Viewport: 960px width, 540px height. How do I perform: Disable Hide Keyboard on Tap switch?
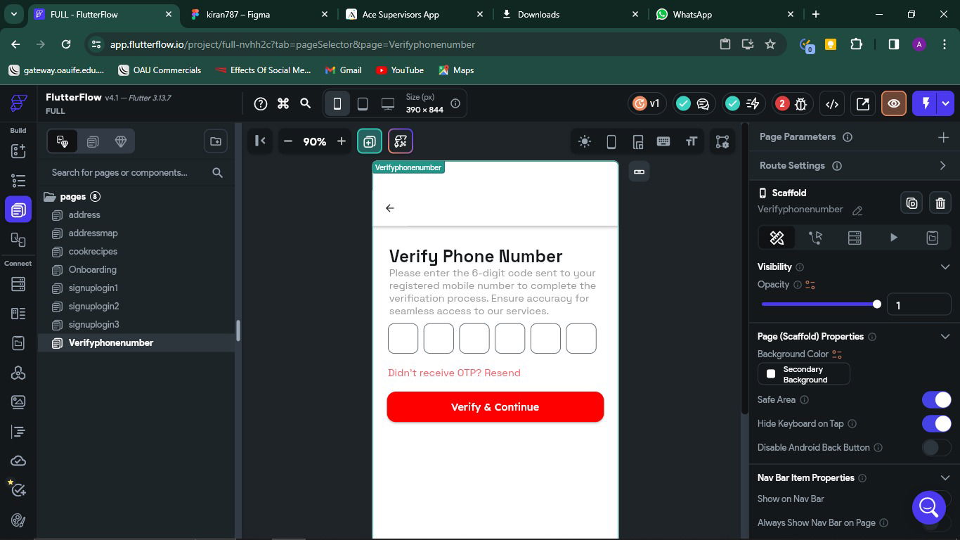click(936, 423)
